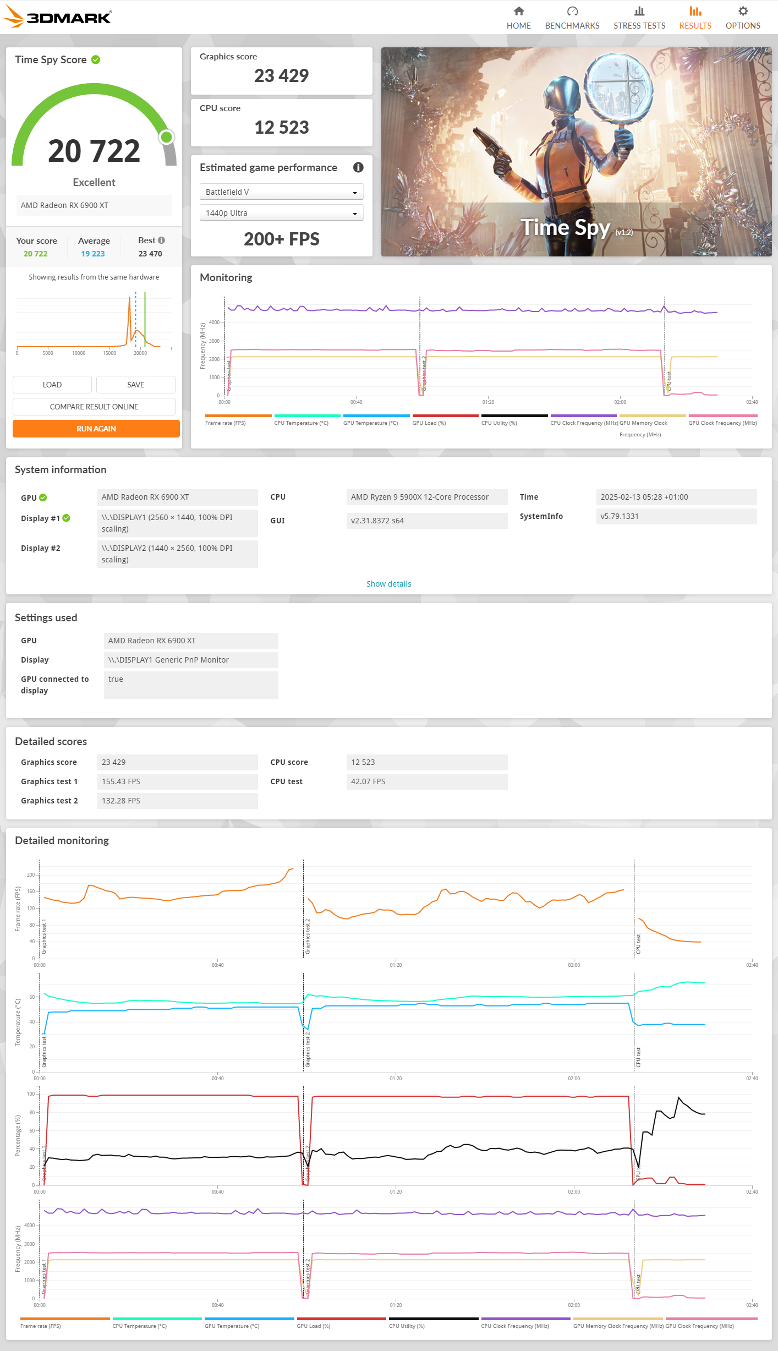The height and width of the screenshot is (1351, 778).
Task: Click the CPU test value 42.07 FPS
Action: [x=427, y=781]
